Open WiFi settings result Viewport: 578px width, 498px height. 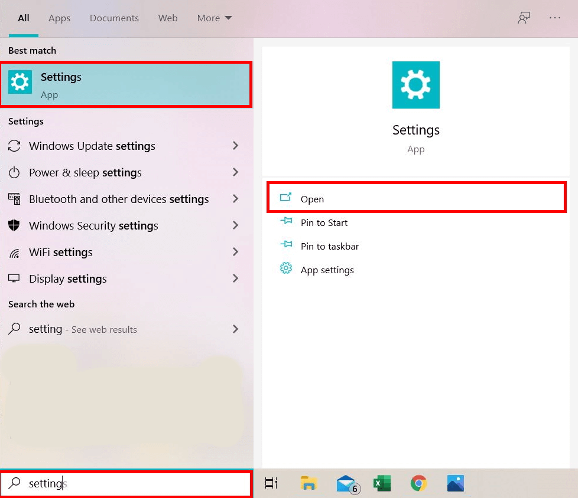click(126, 252)
